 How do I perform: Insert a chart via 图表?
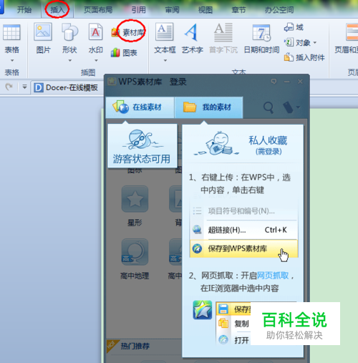[124, 52]
